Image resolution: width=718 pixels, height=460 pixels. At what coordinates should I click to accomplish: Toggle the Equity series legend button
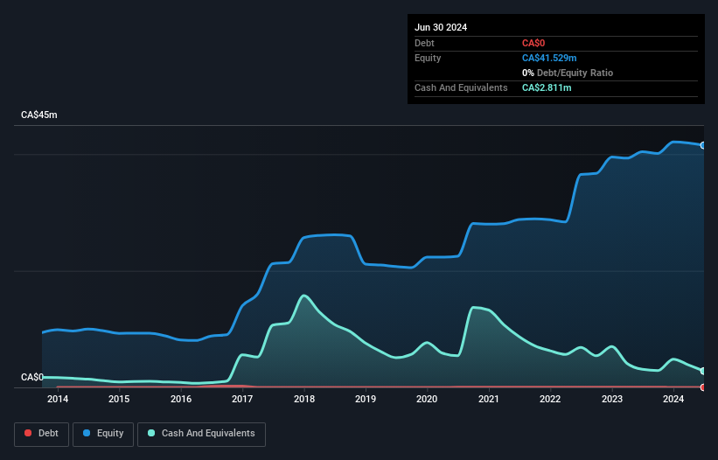[103, 434]
